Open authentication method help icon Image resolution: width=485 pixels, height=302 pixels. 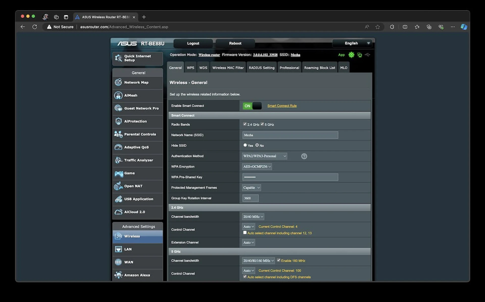tap(304, 156)
